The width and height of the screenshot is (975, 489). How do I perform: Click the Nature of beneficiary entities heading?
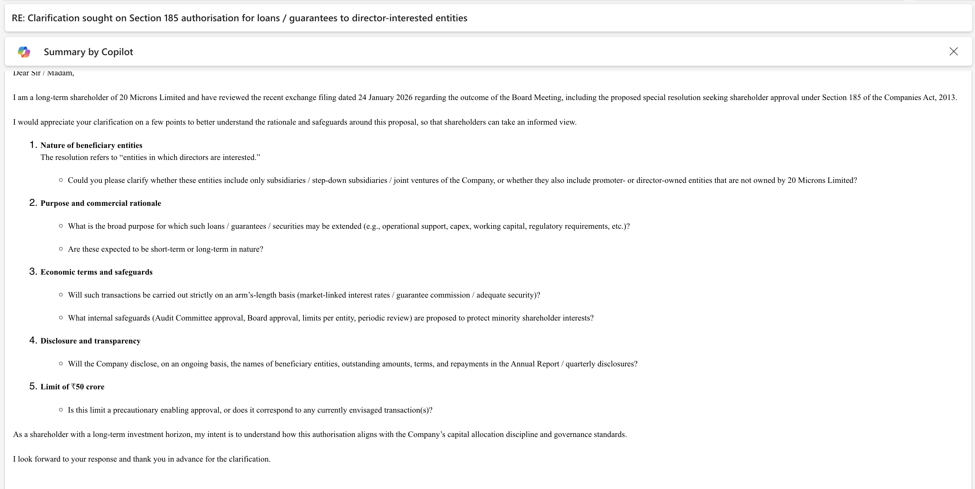click(x=91, y=145)
